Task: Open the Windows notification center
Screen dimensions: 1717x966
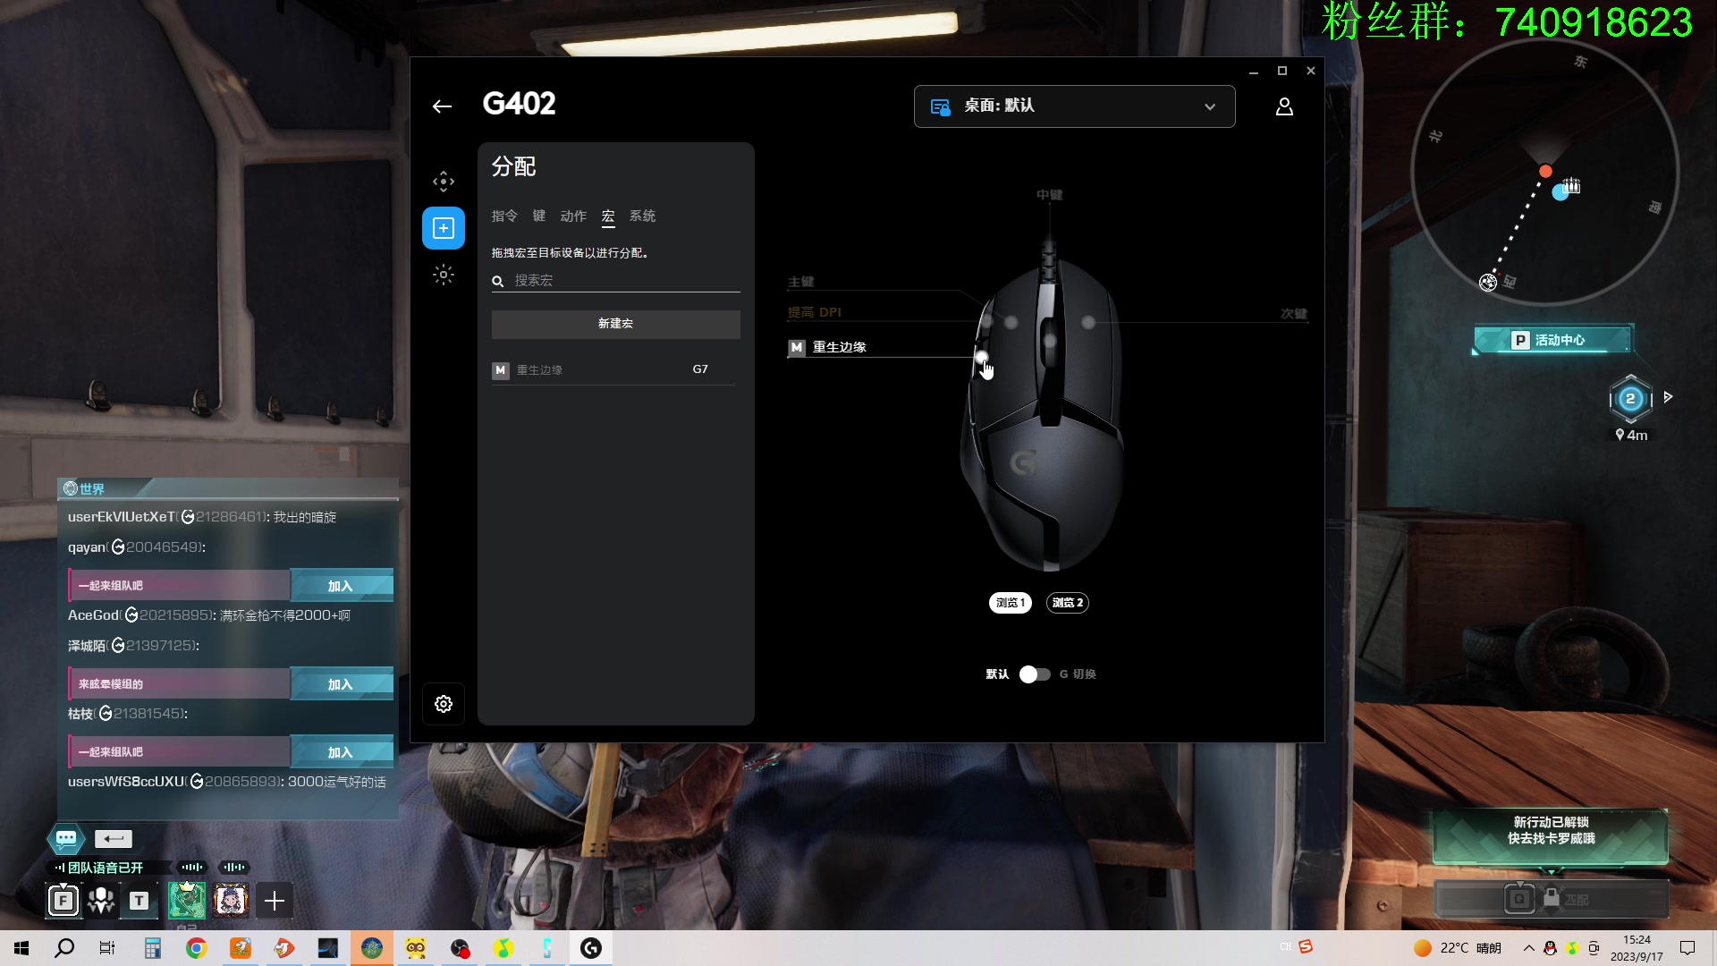Action: click(1687, 948)
